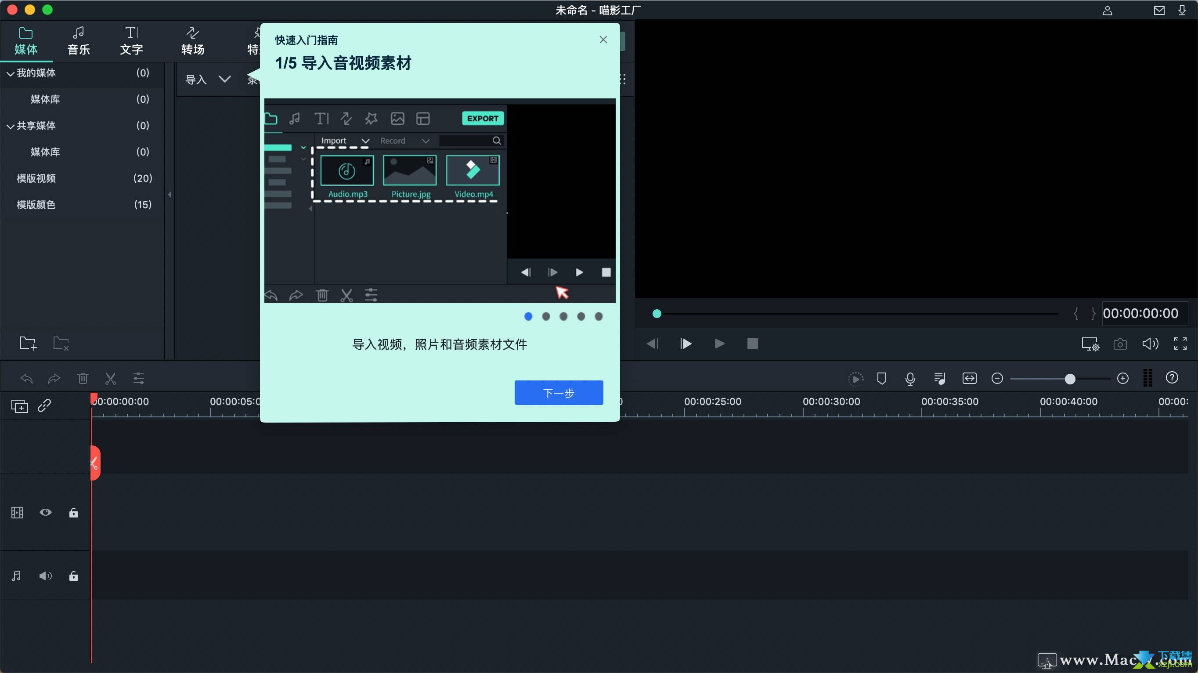Switch to the 媒体 tab
The height and width of the screenshot is (673, 1198).
click(x=26, y=41)
